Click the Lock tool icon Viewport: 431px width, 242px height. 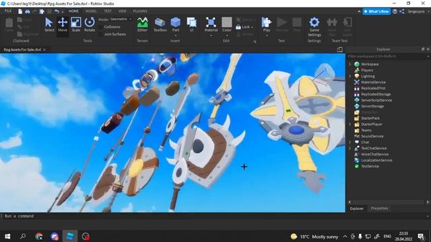coord(238,27)
